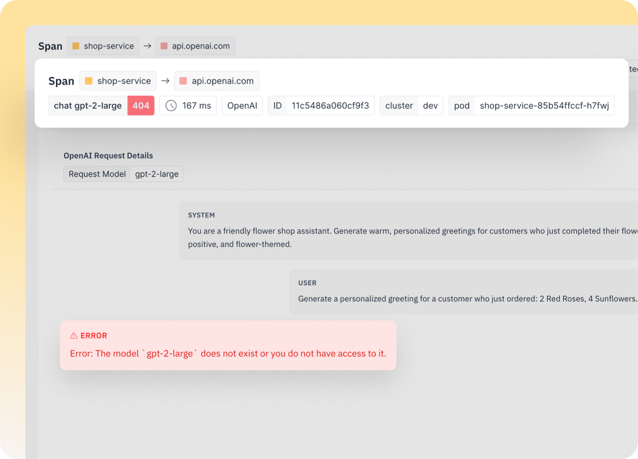Image resolution: width=638 pixels, height=459 pixels.
Task: Click the red 404 status badge
Action: click(141, 106)
